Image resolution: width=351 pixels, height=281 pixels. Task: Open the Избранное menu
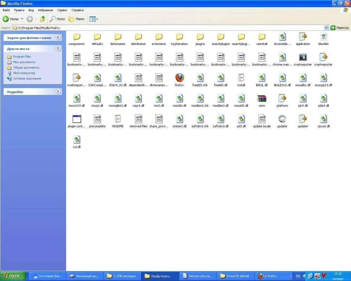(x=45, y=10)
